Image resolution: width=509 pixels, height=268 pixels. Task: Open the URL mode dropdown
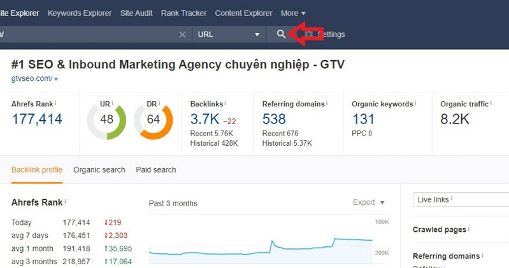coord(229,34)
